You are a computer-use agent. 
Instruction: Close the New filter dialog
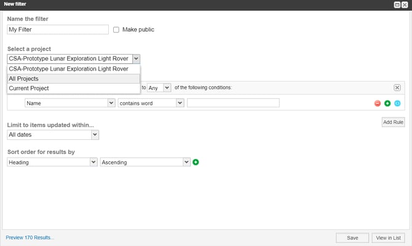tap(405, 4)
